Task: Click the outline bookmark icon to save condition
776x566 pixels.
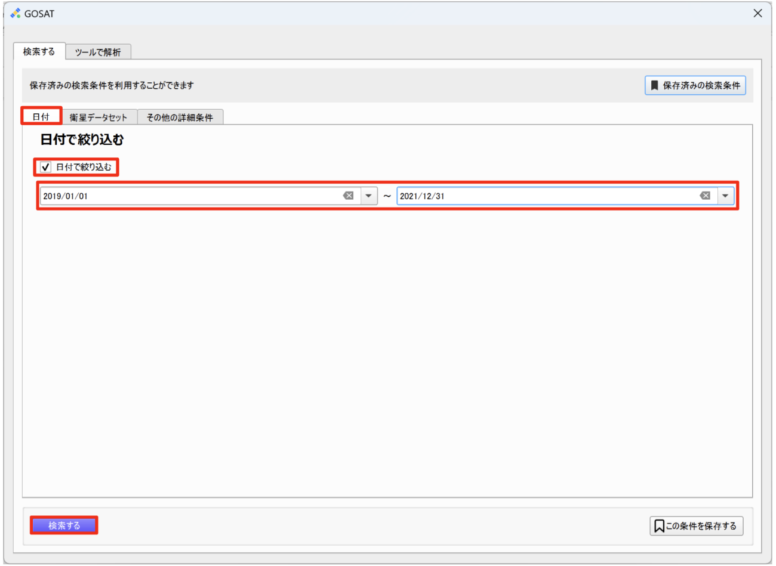Action: tap(659, 526)
